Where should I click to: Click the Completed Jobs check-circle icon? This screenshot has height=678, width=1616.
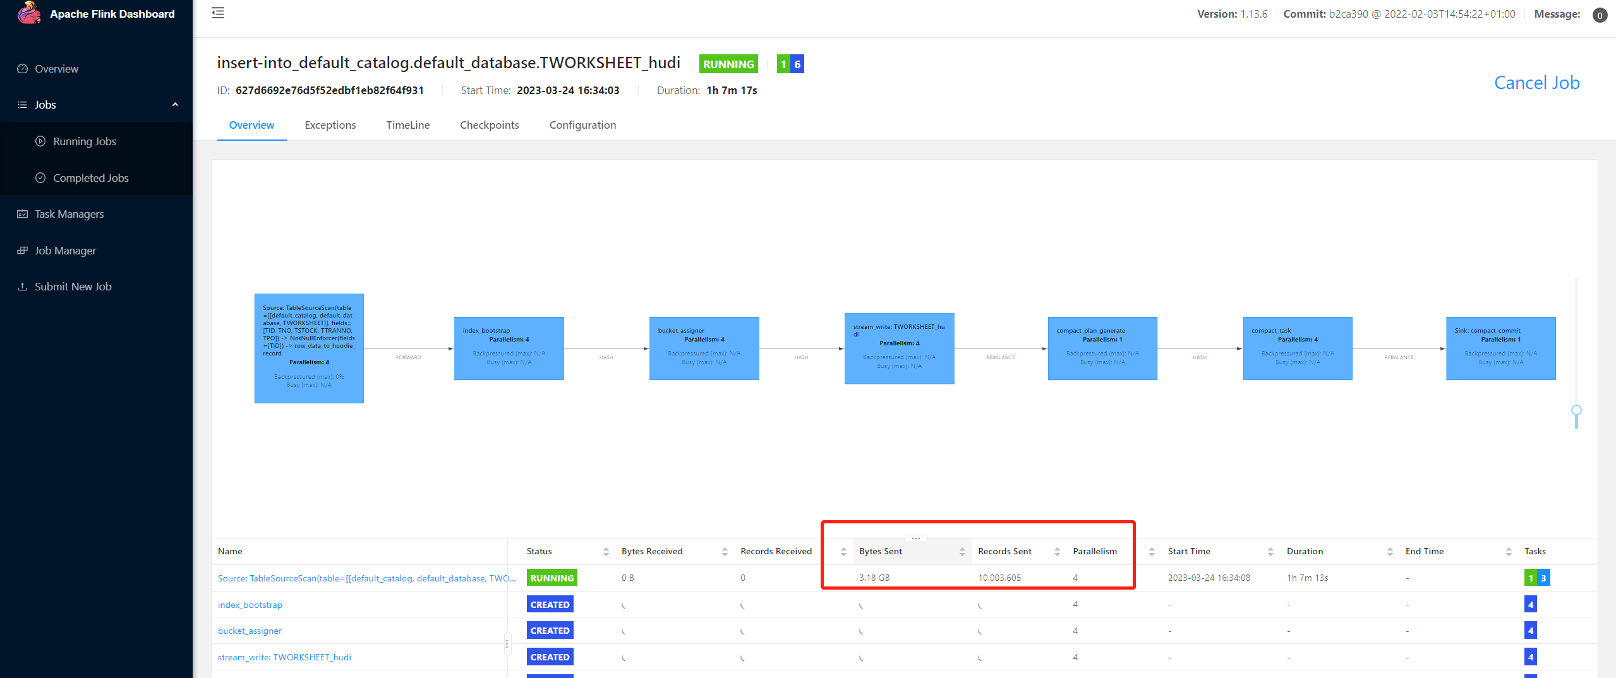click(x=40, y=178)
